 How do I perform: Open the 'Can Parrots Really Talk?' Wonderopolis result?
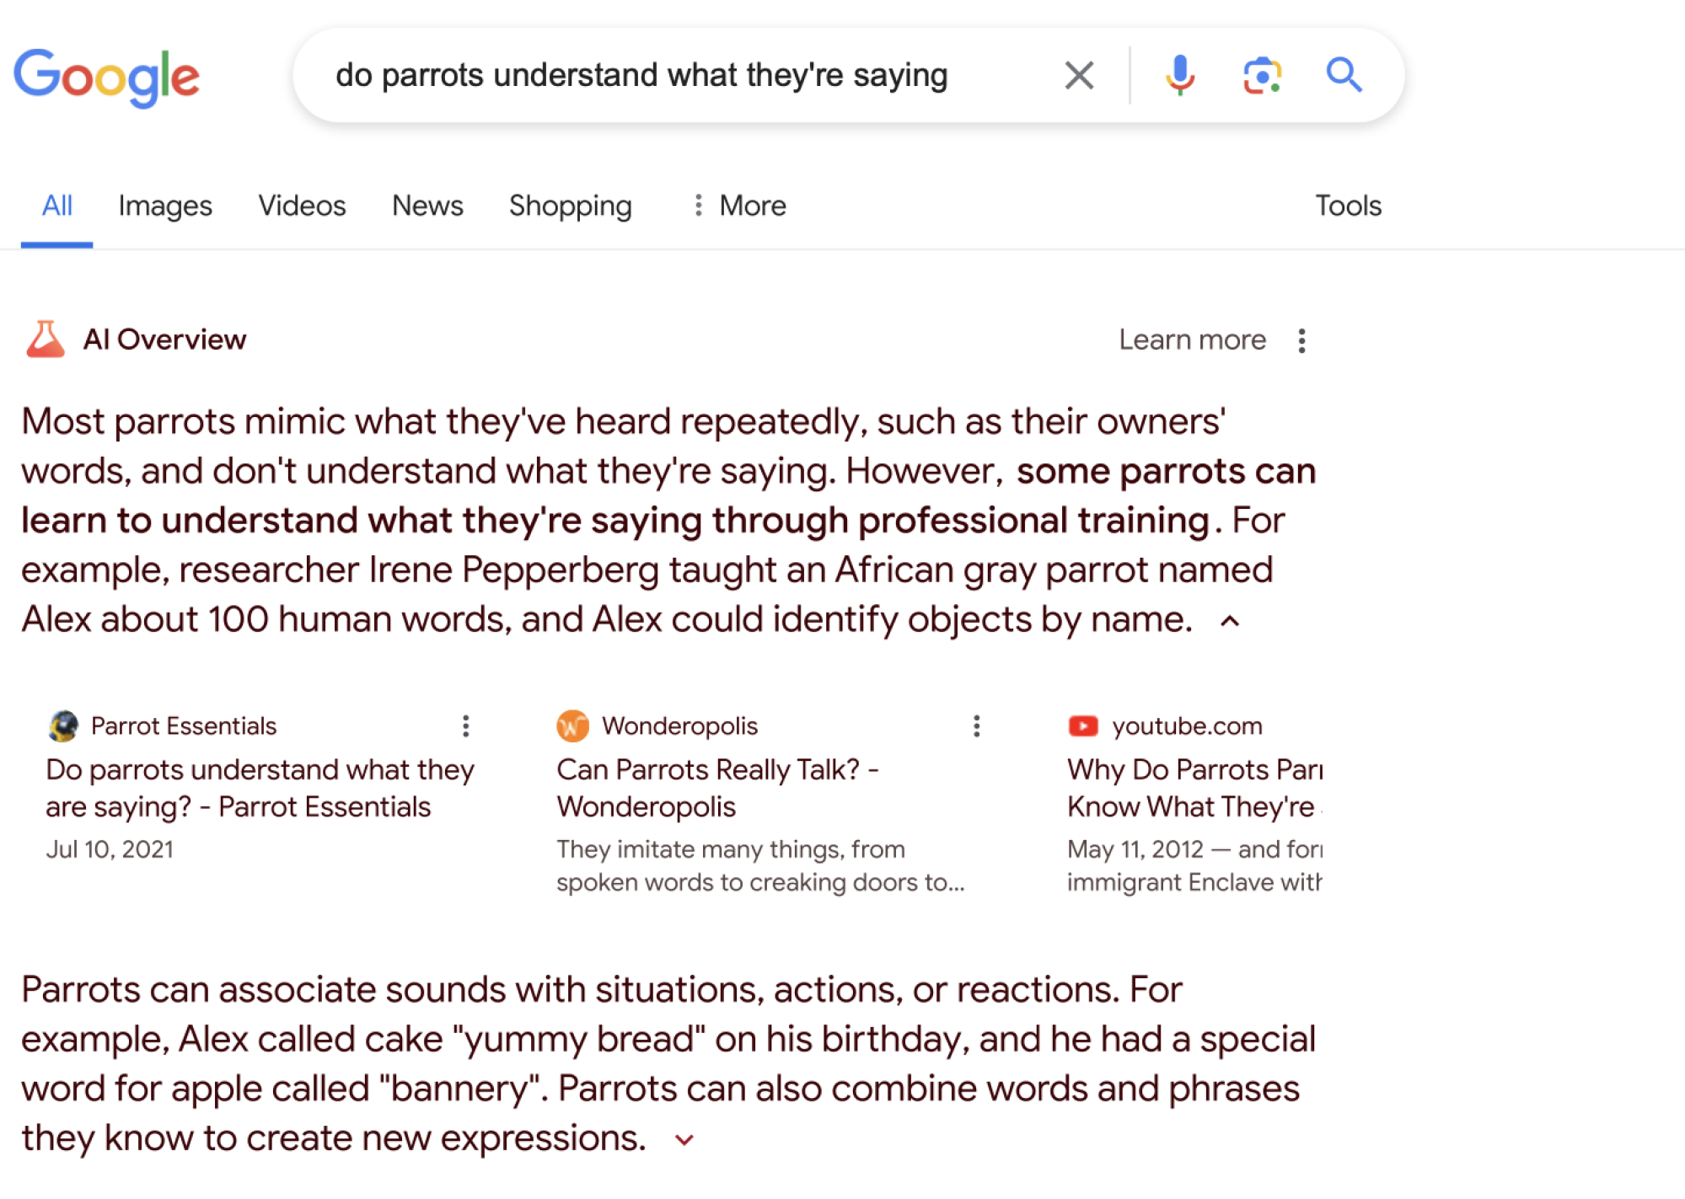717,786
